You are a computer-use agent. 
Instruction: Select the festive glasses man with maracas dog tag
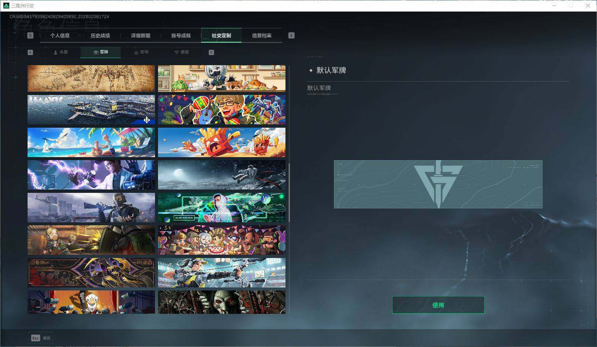(x=222, y=110)
